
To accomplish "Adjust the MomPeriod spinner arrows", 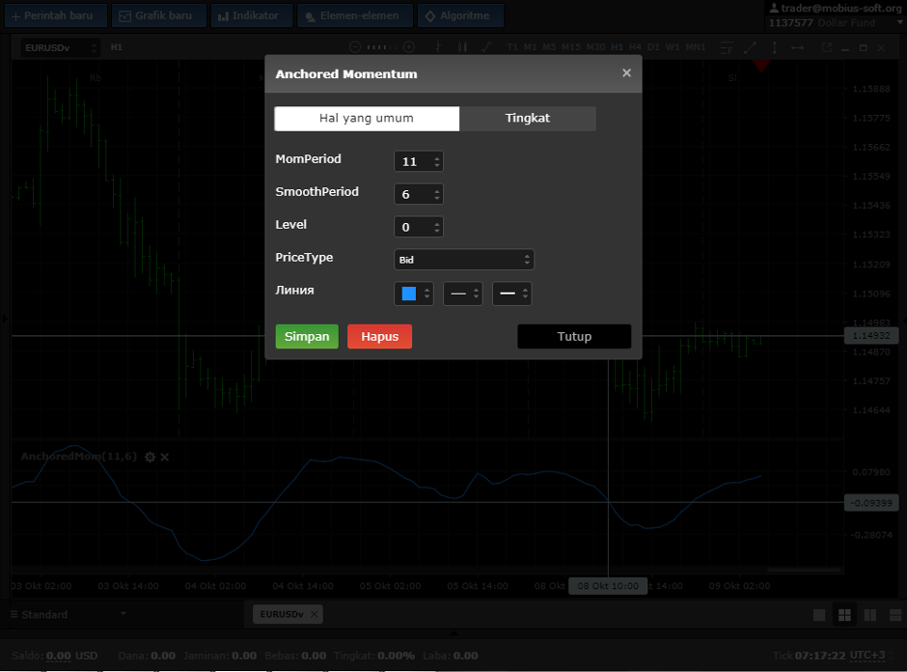I will 437,161.
